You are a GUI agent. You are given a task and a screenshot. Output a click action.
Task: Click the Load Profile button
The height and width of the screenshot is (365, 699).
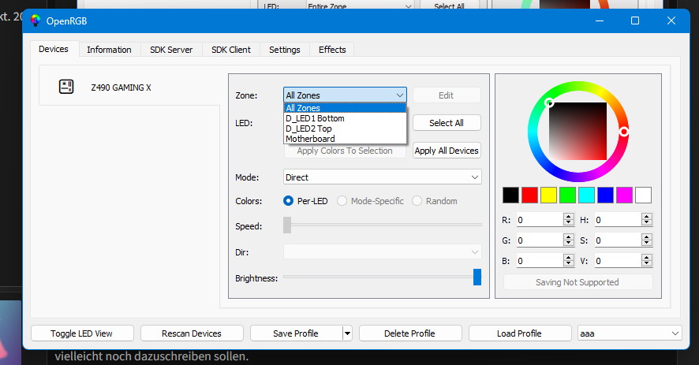pos(520,333)
